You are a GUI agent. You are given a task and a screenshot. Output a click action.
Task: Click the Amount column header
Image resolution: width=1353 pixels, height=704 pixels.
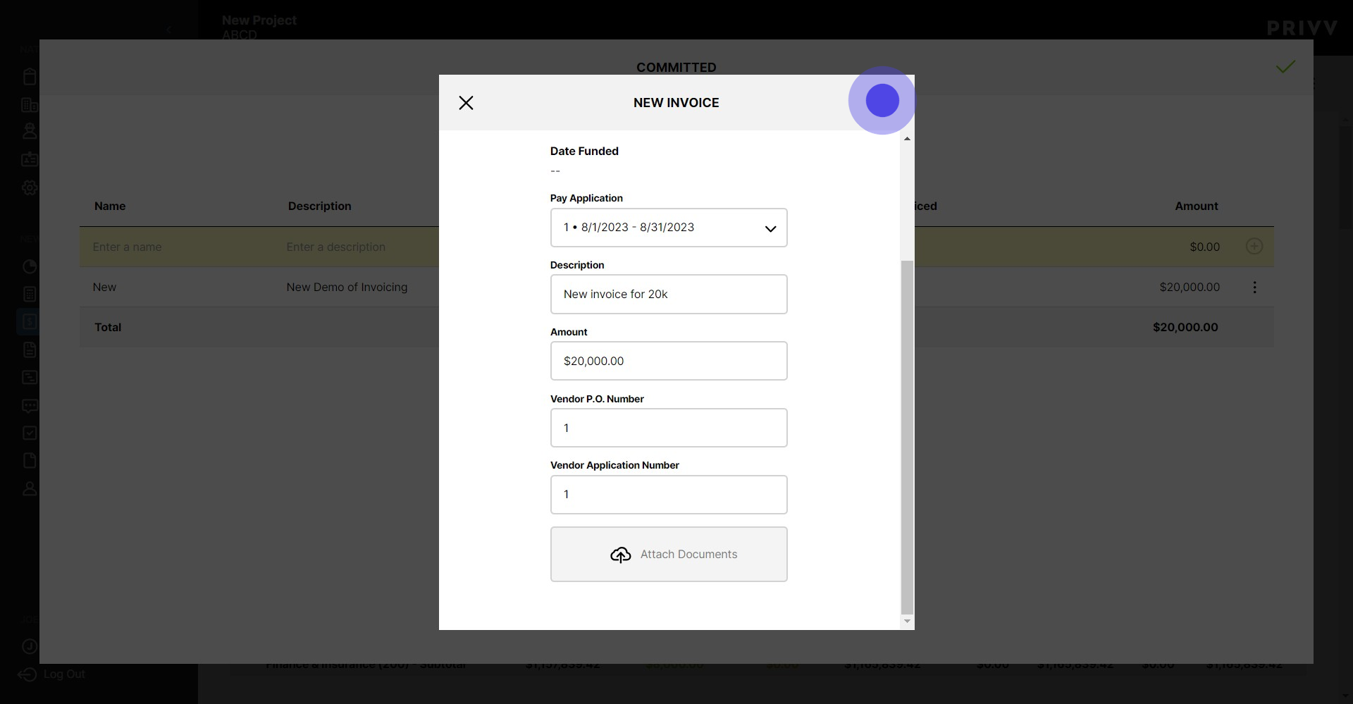1196,206
